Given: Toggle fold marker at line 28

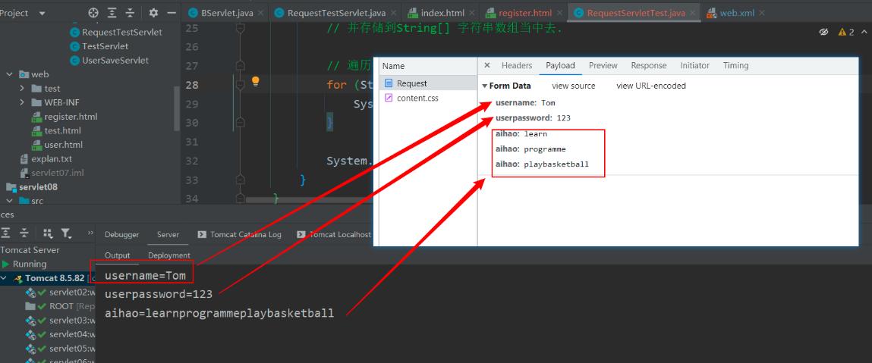Looking at the screenshot, I should [x=241, y=85].
